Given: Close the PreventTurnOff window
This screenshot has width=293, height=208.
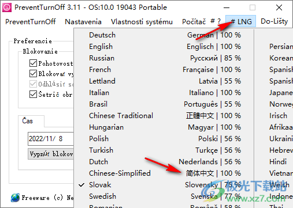Looking at the screenshot, I should point(279,7).
